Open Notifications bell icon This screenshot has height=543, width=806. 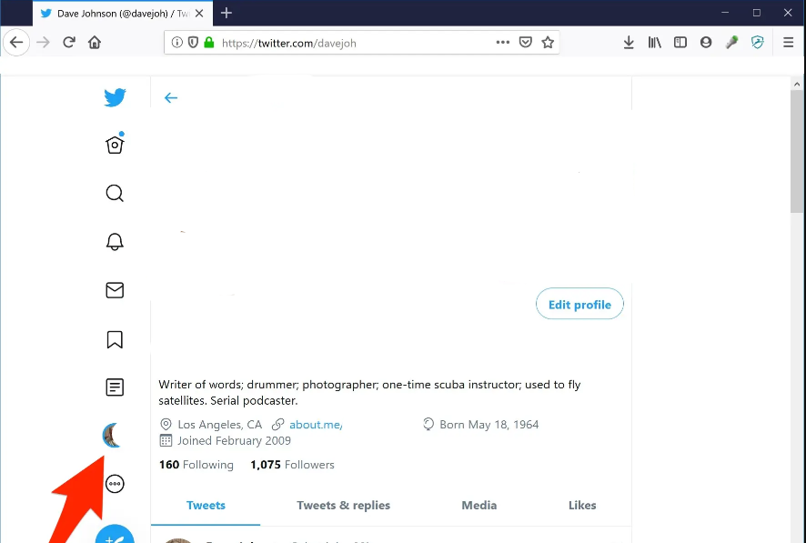point(115,241)
